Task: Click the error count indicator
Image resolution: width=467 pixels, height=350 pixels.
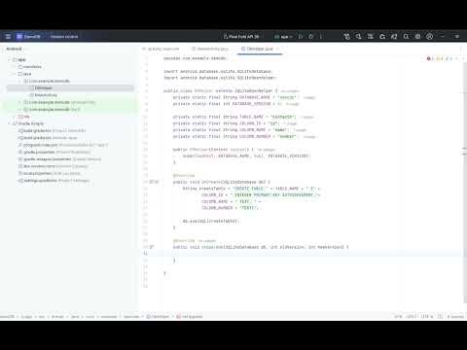Action: click(x=430, y=58)
